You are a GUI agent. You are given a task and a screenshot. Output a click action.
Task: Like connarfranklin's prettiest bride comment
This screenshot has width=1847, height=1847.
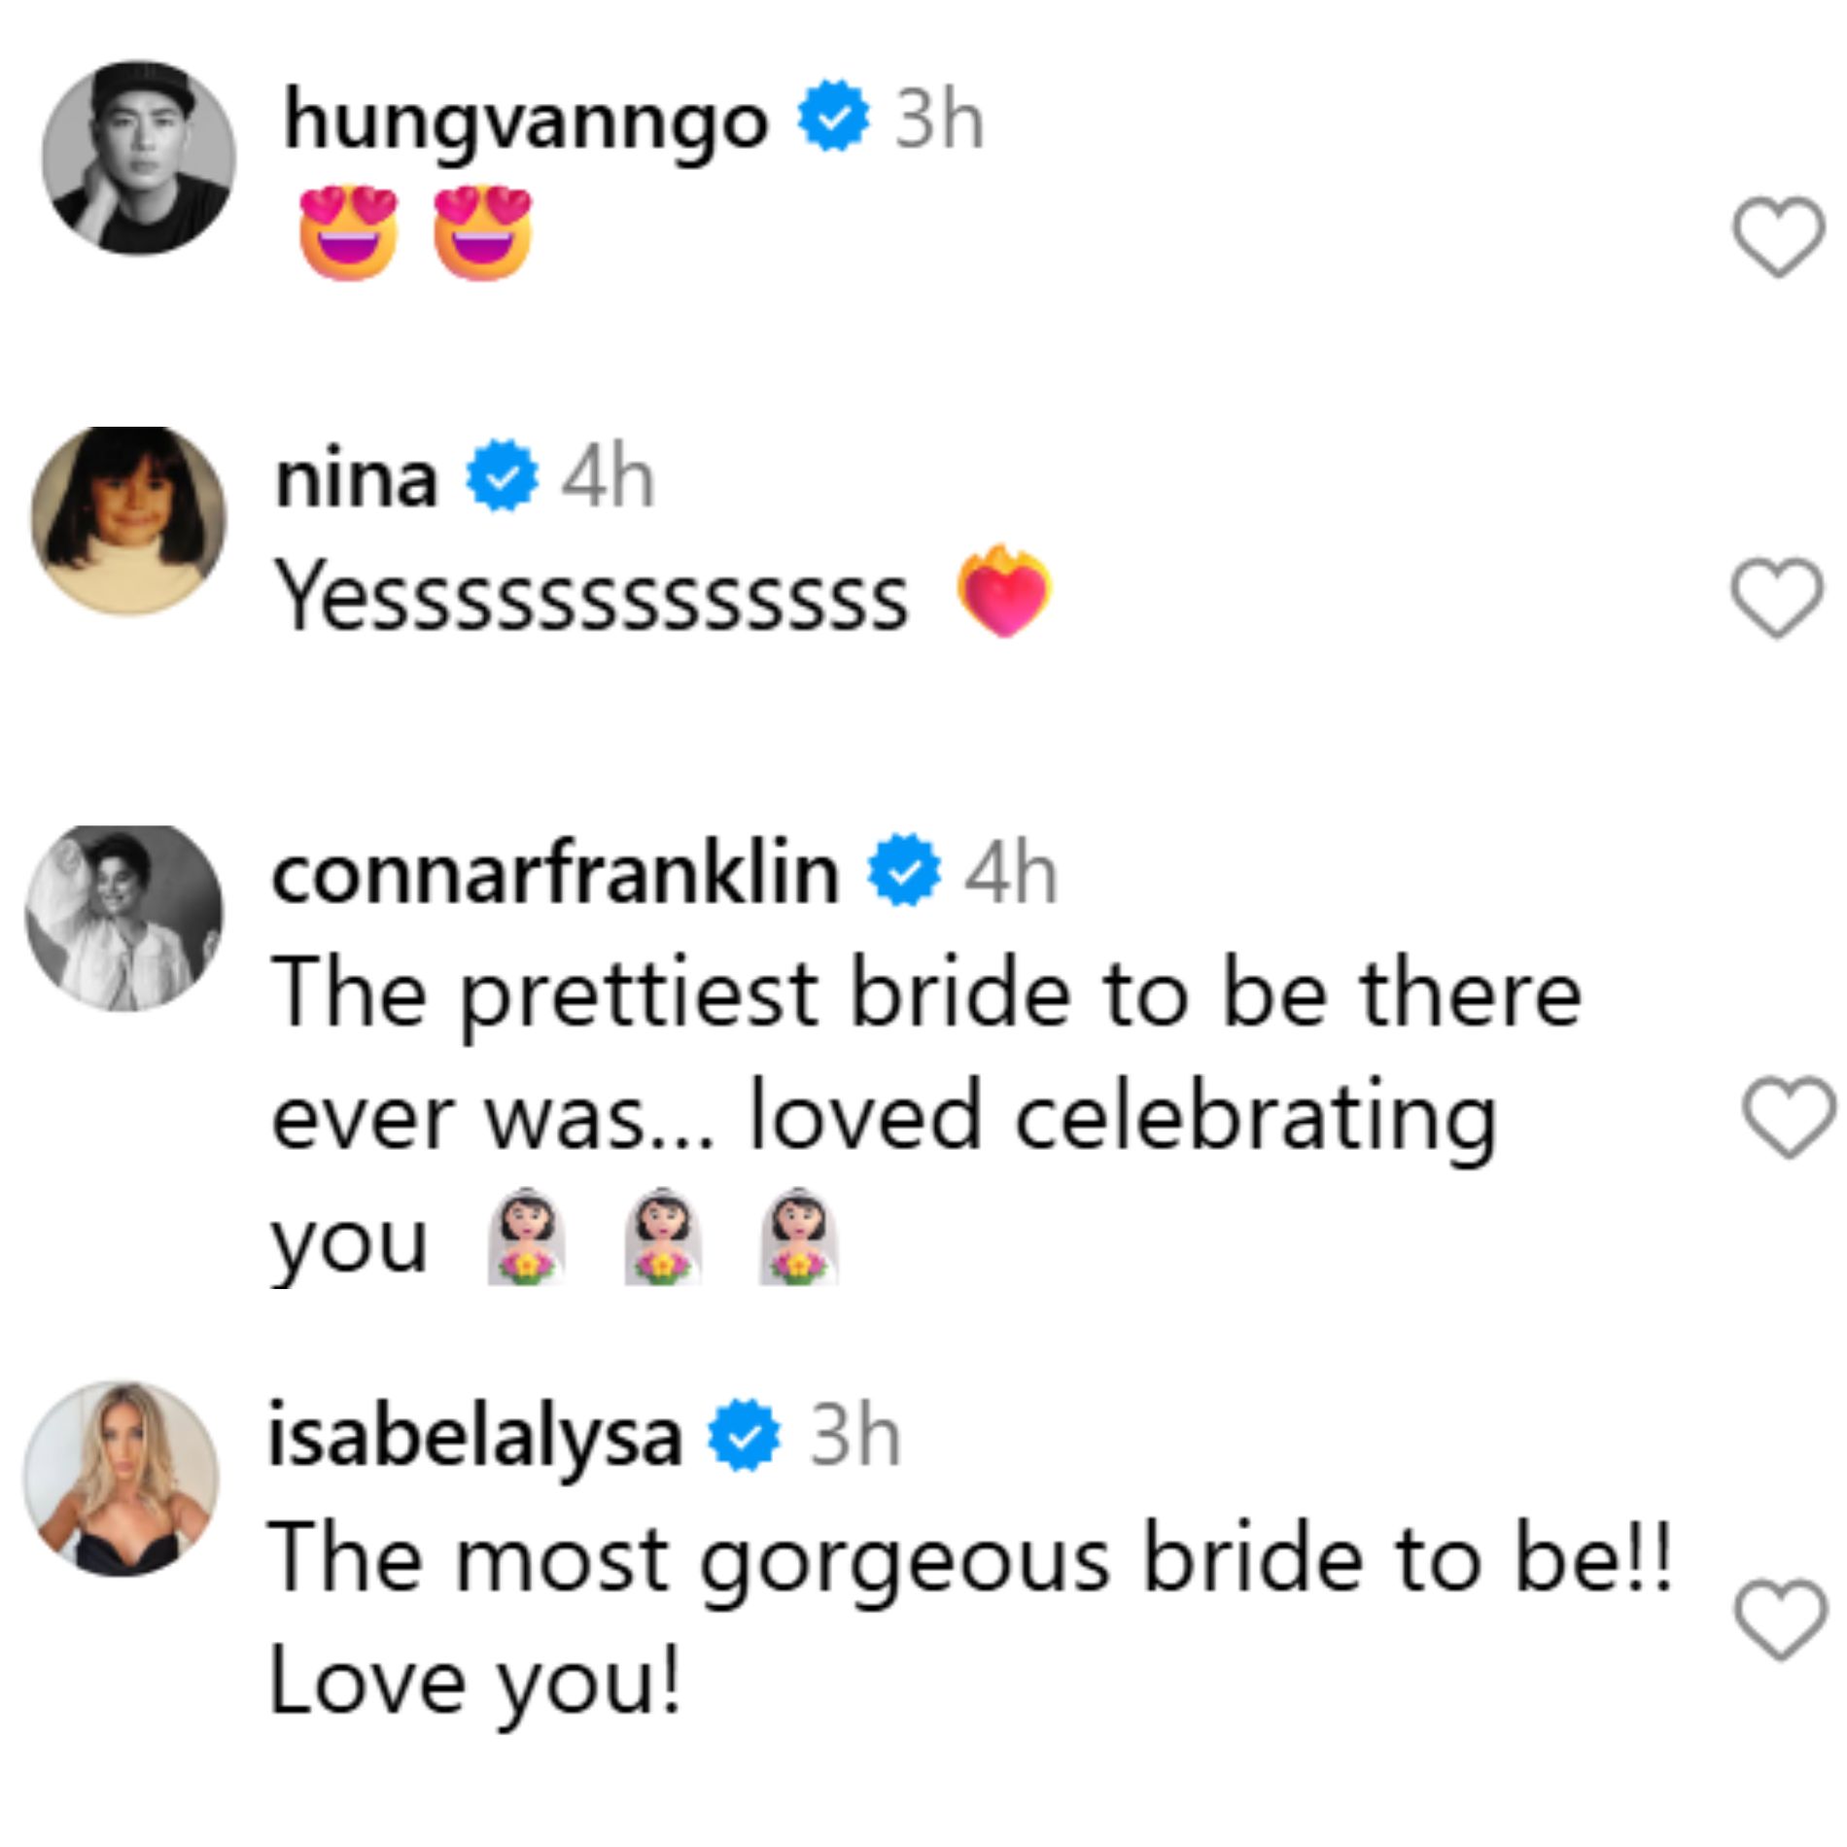(x=1789, y=1117)
